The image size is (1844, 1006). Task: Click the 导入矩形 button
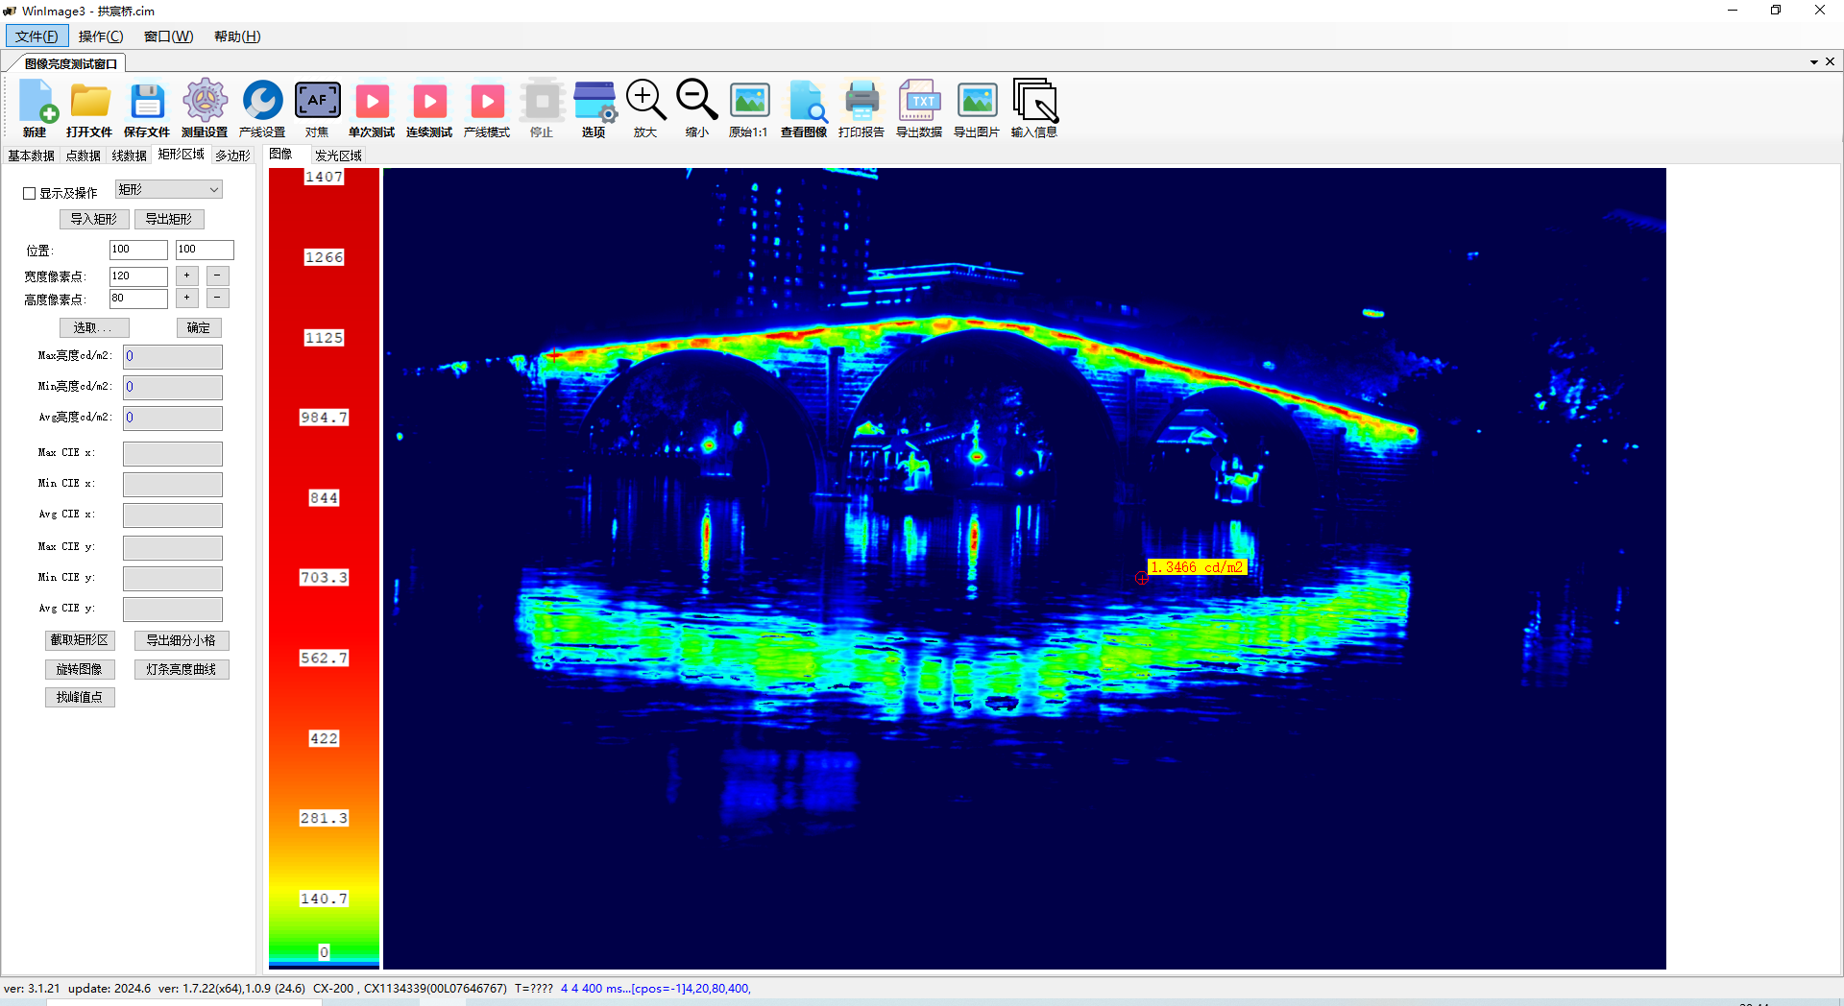coord(94,219)
